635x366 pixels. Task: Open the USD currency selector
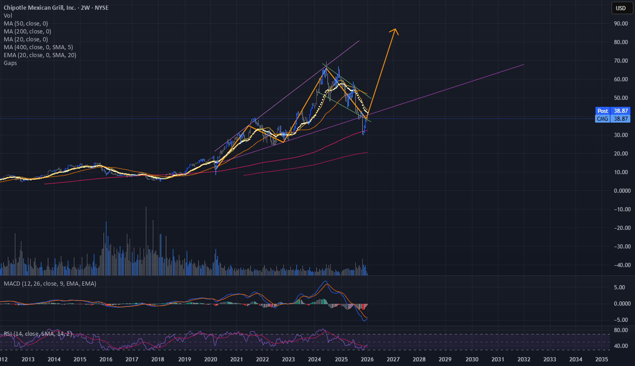[621, 8]
